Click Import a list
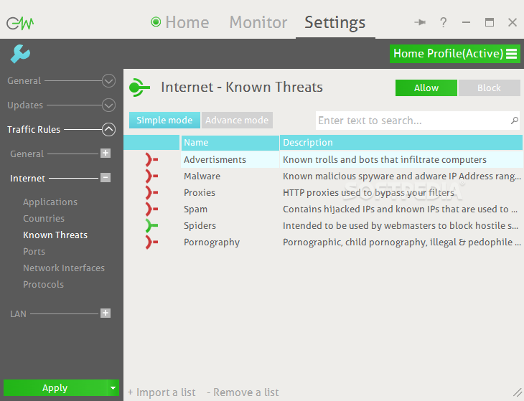This screenshot has width=524, height=401. 162,392
